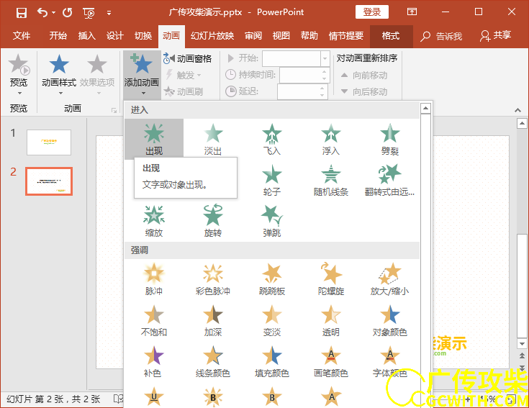This screenshot has width=529, height=408.
Task: Apply the 轮子 wheel animation
Action: pos(272,180)
